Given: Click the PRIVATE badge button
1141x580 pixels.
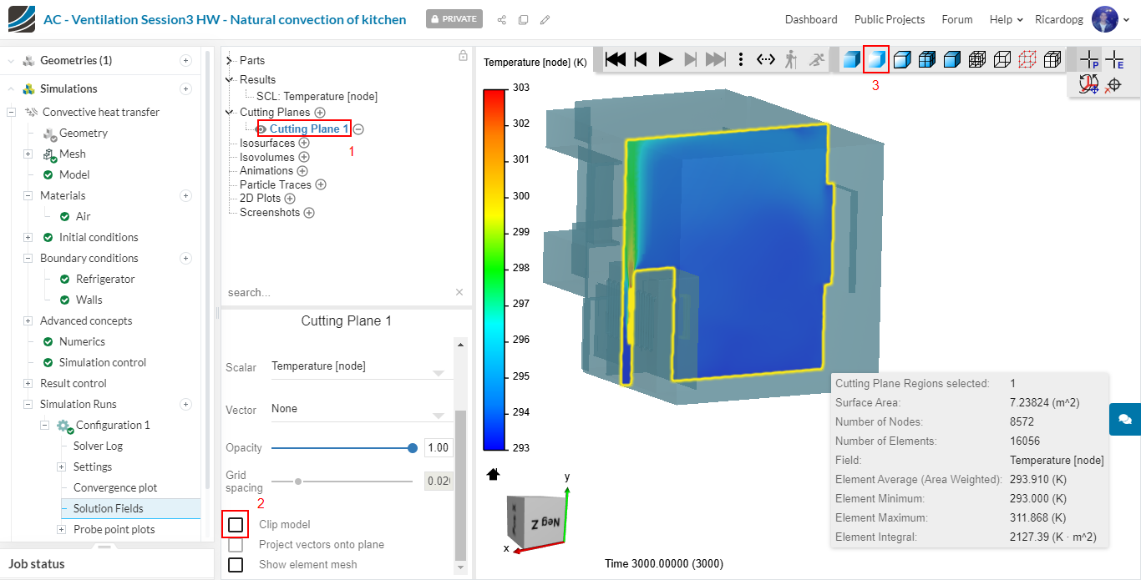Looking at the screenshot, I should (454, 19).
